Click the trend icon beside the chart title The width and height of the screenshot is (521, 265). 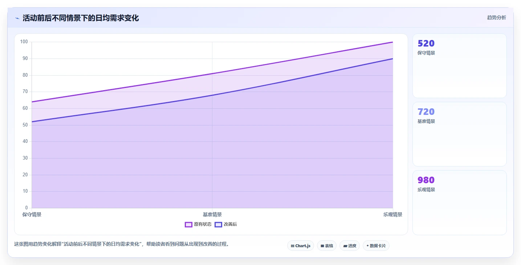17,18
